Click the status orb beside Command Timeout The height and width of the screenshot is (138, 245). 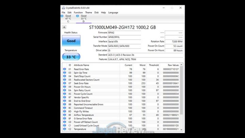pos(65,108)
